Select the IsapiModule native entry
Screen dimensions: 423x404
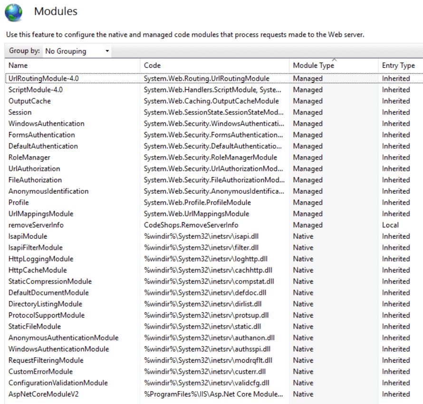pyautogui.click(x=28, y=236)
